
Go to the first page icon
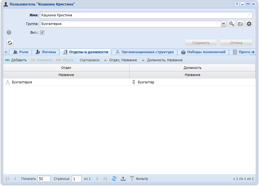[x=7, y=179]
